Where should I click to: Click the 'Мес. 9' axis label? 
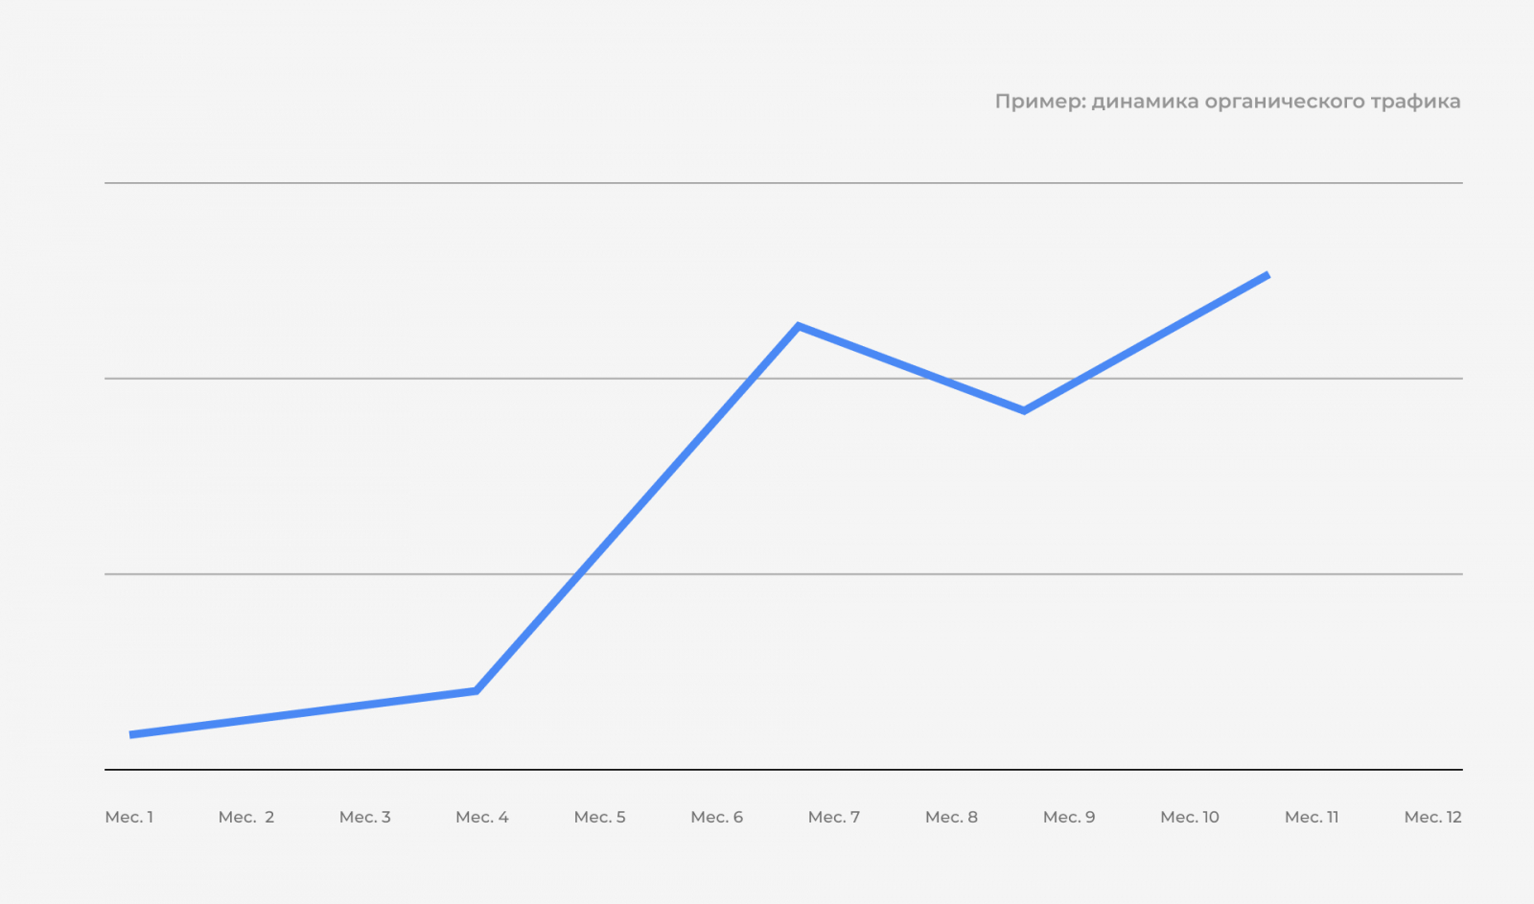click(x=1069, y=817)
